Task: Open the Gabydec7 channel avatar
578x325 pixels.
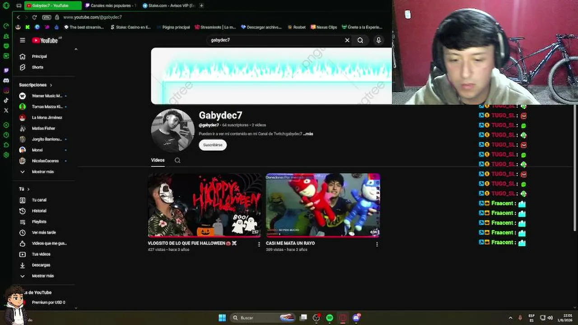Action: [172, 130]
